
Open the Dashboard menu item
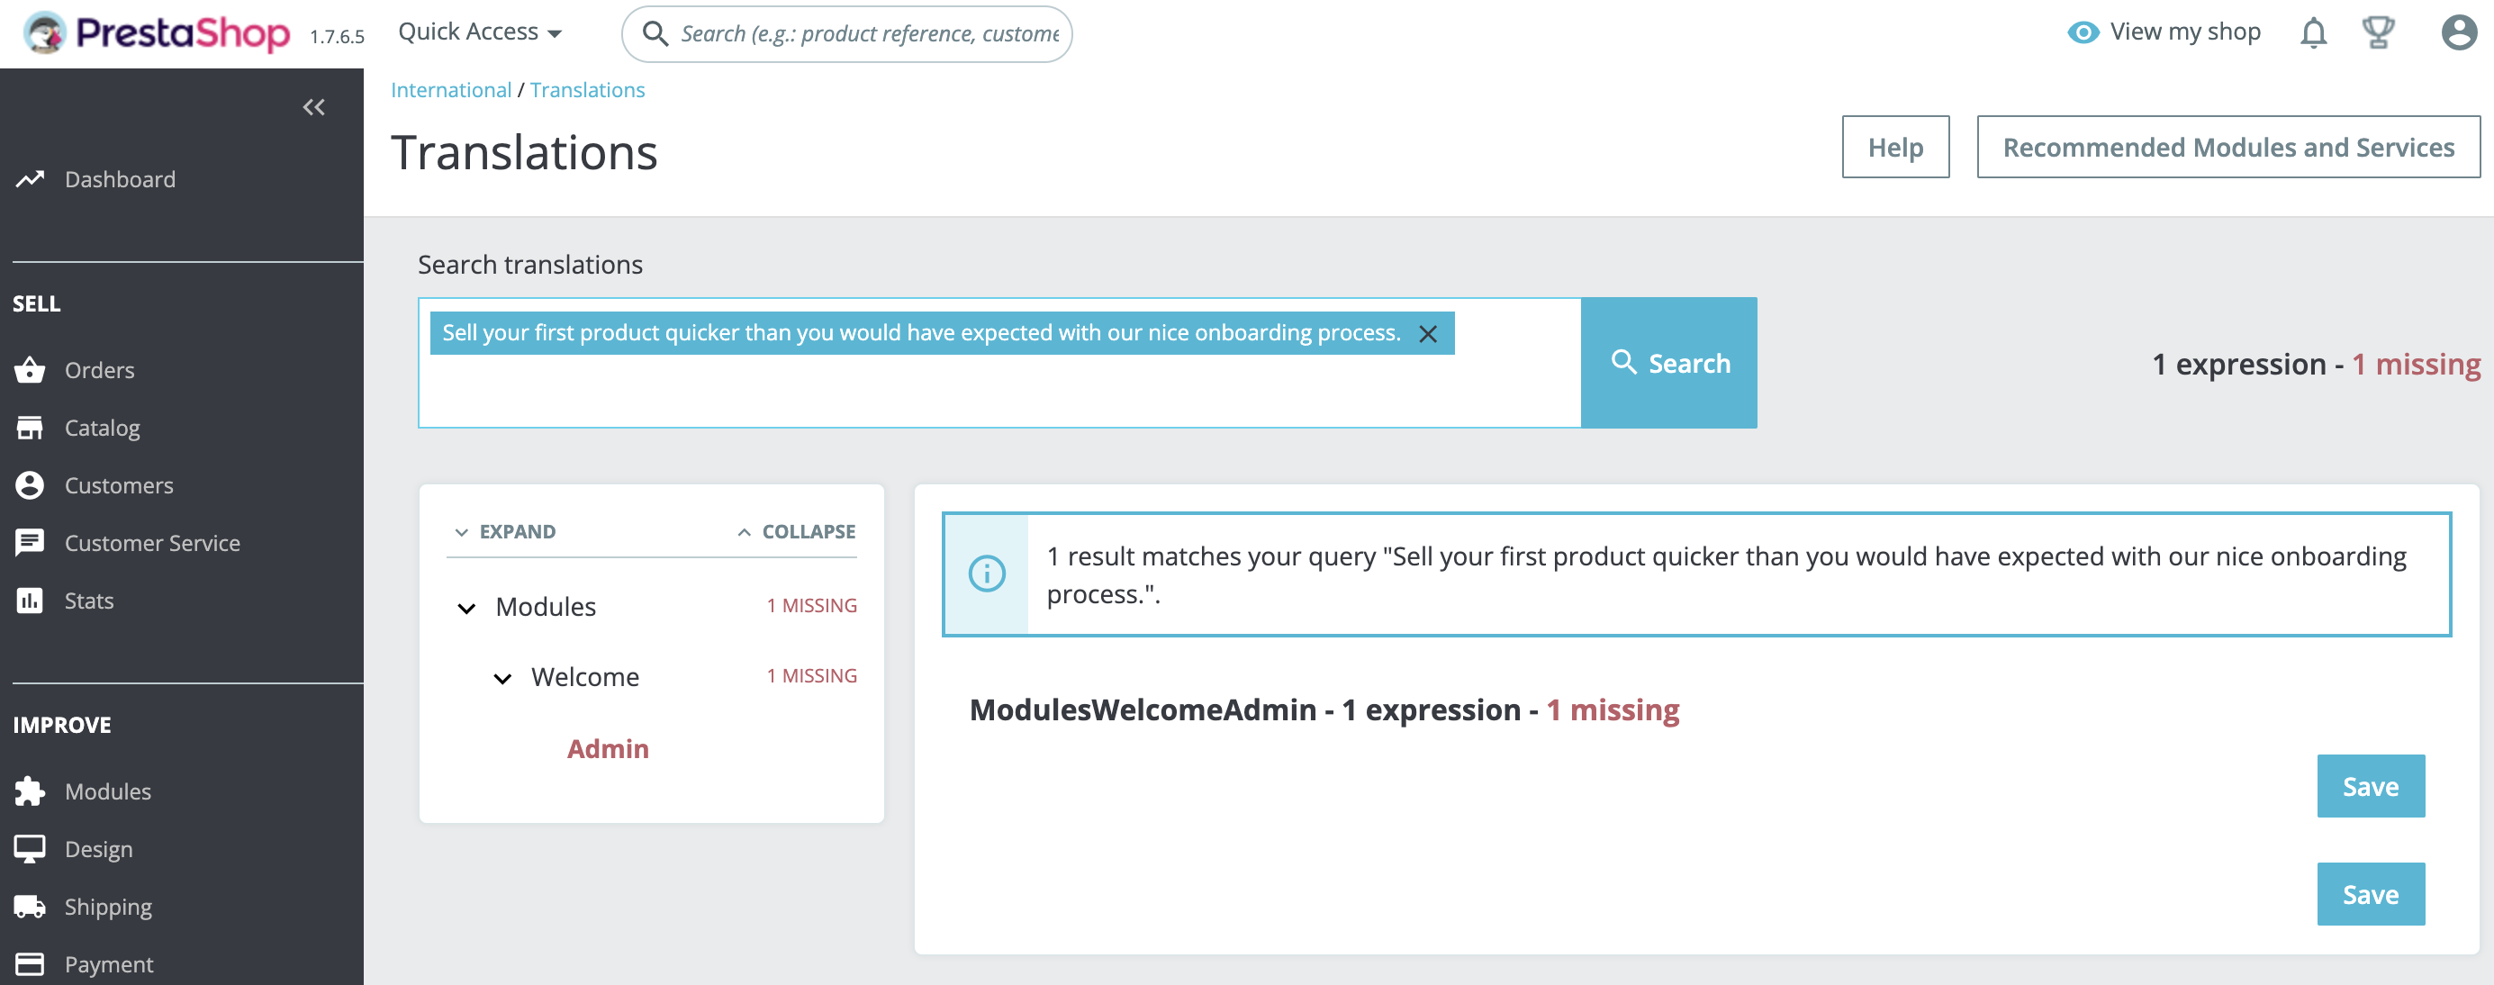coord(120,178)
